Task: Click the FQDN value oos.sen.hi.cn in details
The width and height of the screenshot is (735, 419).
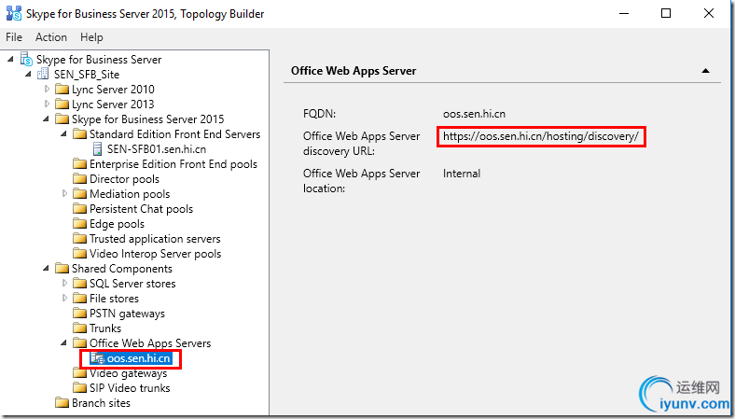Action: pos(475,114)
